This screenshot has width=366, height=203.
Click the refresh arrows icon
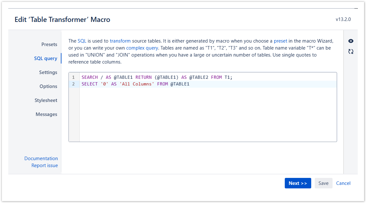(x=351, y=51)
